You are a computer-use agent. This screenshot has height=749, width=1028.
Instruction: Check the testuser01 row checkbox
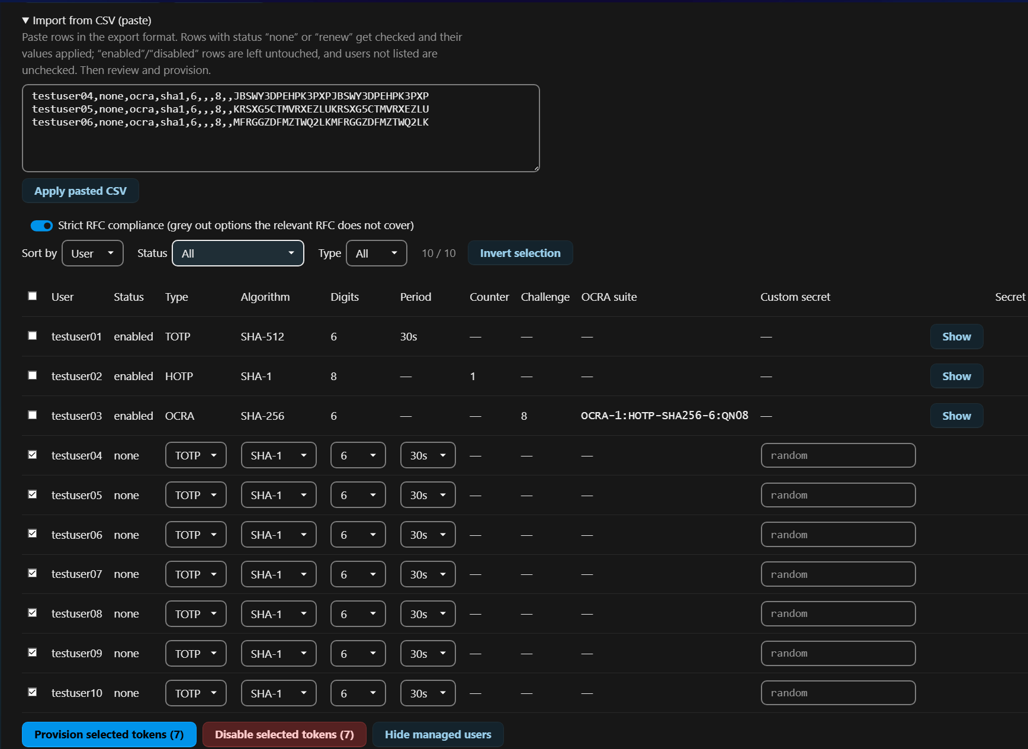click(33, 336)
